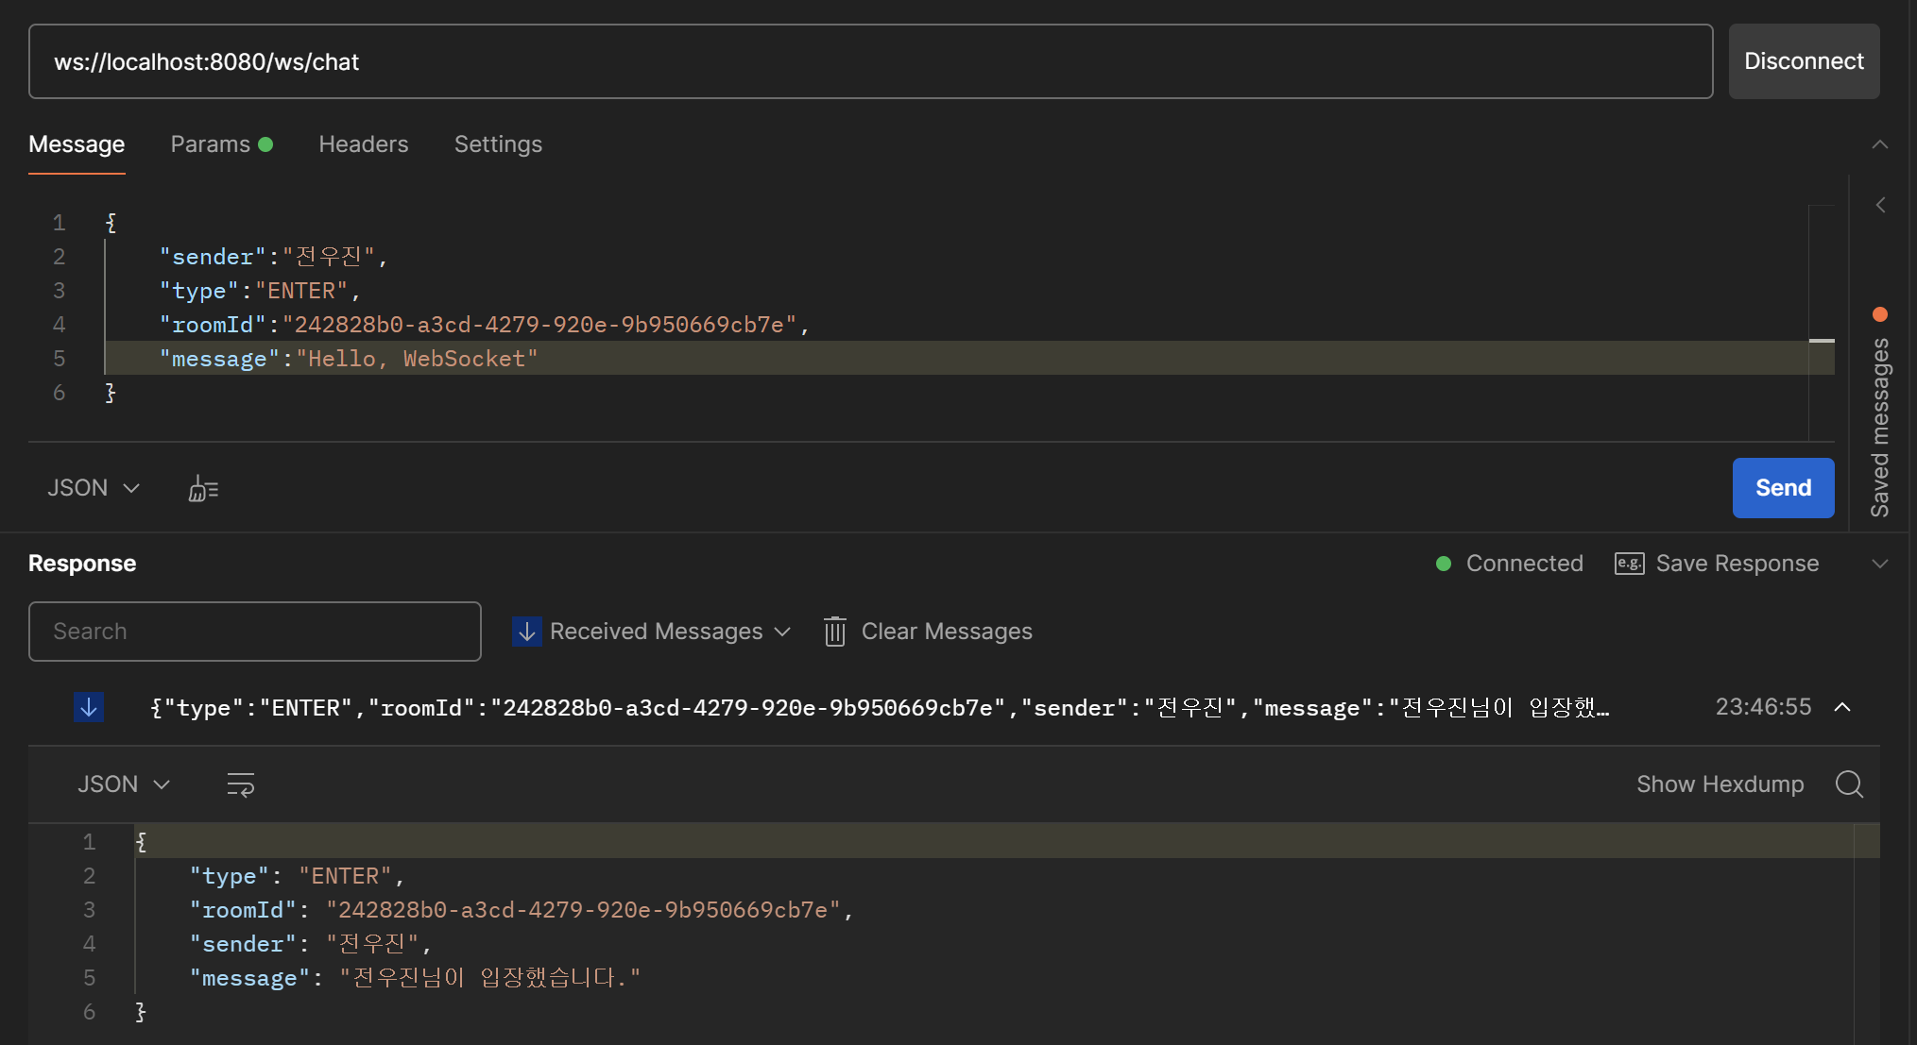Image resolution: width=1917 pixels, height=1045 pixels.
Task: Collapse the Response section chevron
Action: (x=1880, y=564)
